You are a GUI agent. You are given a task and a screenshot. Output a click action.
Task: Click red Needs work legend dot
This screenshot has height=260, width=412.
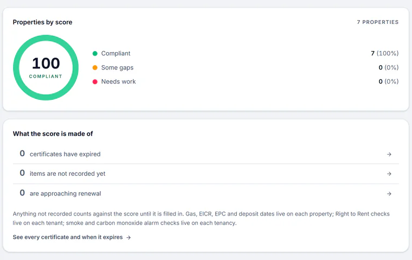pos(95,81)
